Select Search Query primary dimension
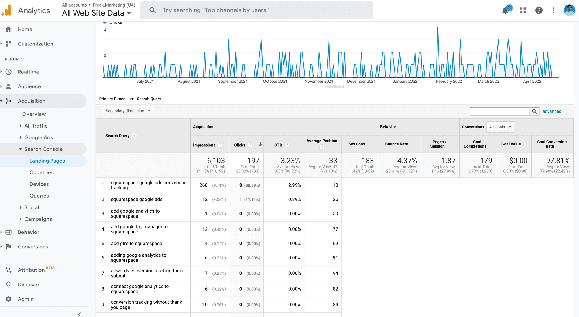The image size is (579, 317). click(x=149, y=99)
